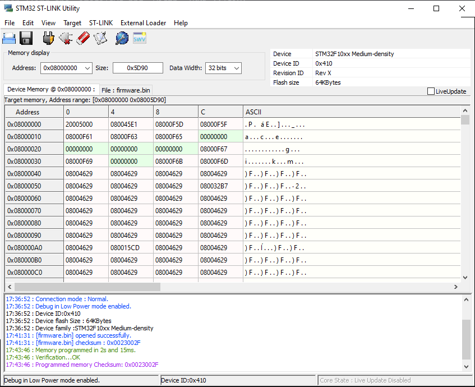
Task: Open the Help menu
Action: 181,23
